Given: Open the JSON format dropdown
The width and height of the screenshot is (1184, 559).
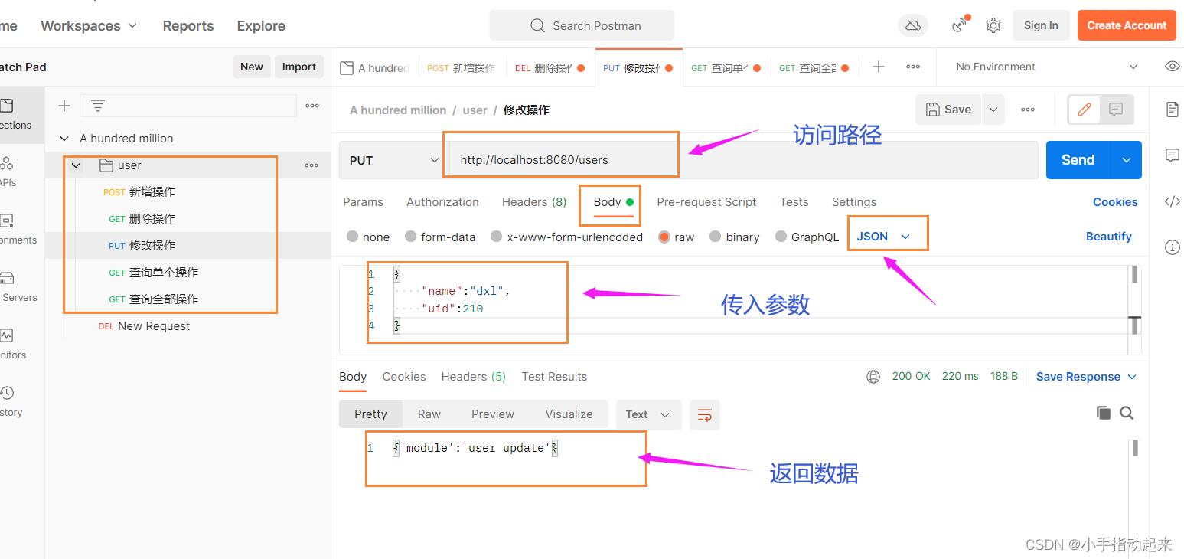Looking at the screenshot, I should (884, 237).
